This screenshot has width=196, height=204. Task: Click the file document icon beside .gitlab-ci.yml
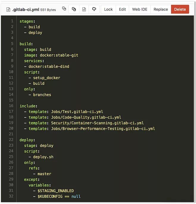click(8, 10)
